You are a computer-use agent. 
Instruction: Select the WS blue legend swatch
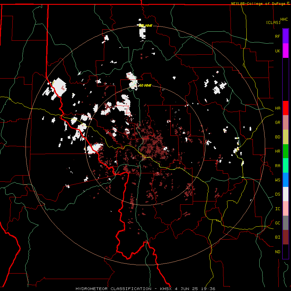coord(286,180)
